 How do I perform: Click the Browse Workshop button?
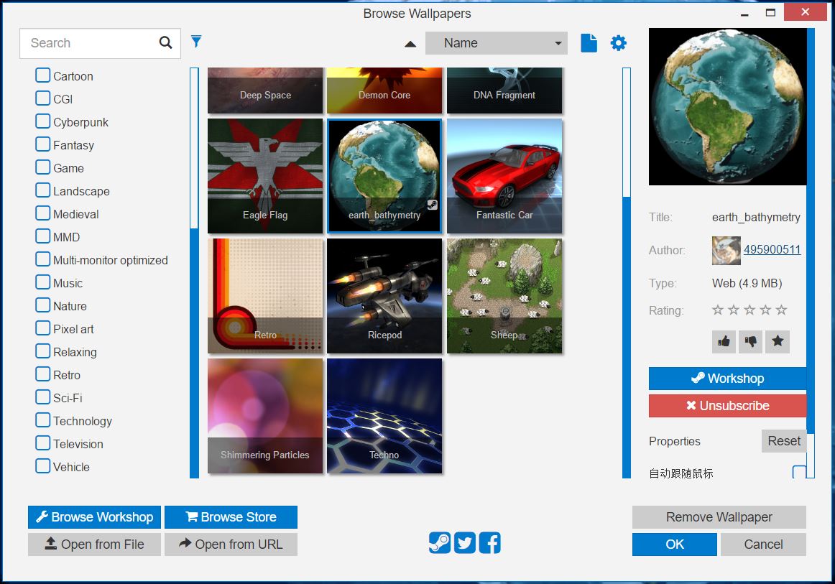click(x=94, y=517)
